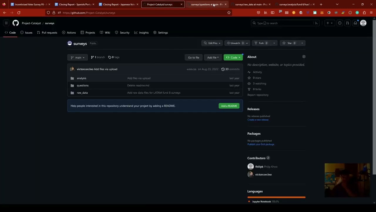The width and height of the screenshot is (376, 212).
Task: Switch to Closing Report Japanese browser tab
Action: tap(119, 4)
